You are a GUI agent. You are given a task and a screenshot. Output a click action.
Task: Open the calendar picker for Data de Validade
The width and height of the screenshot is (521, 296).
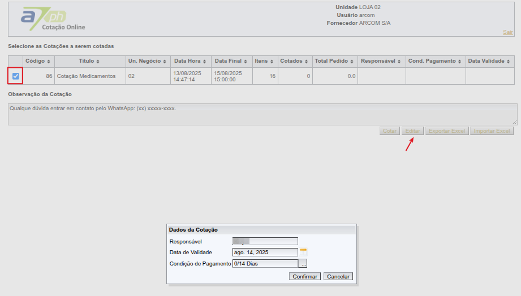click(303, 252)
